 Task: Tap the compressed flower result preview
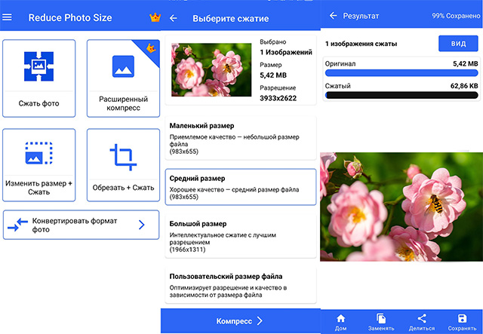(x=401, y=207)
